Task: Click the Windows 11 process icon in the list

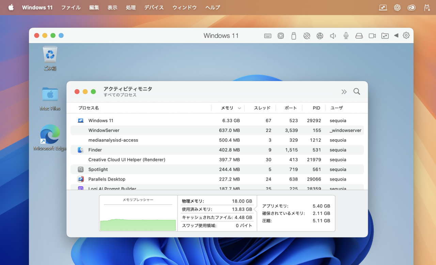Action: pyautogui.click(x=81, y=121)
